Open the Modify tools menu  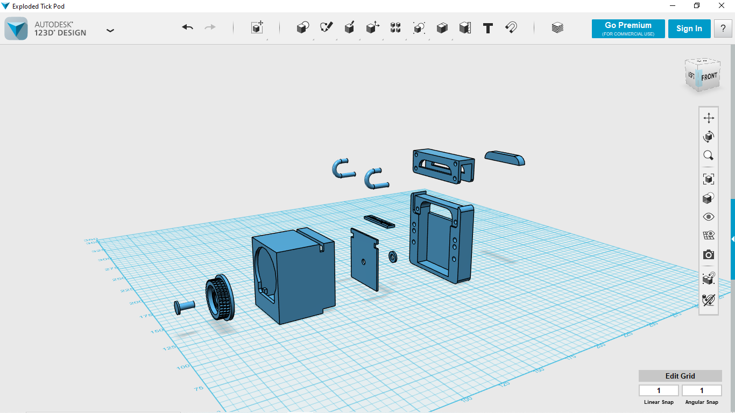click(x=372, y=28)
